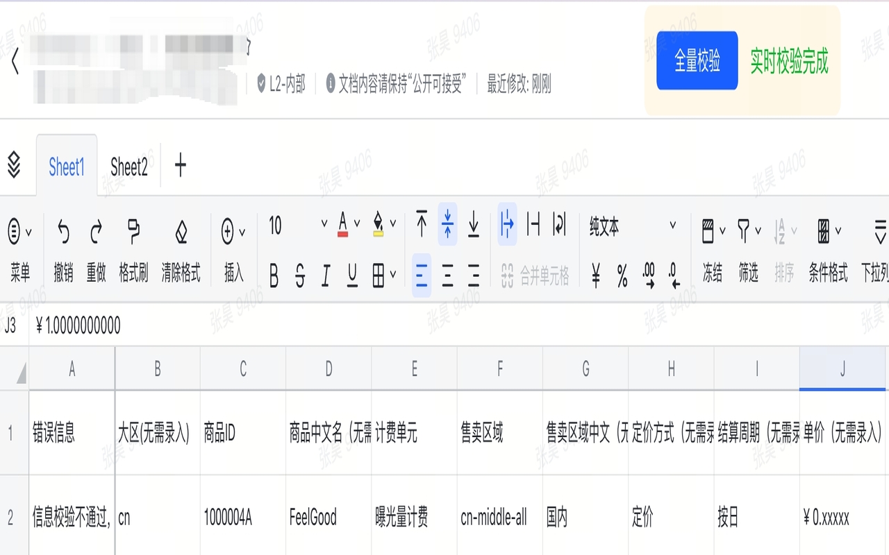
Task: Toggle underline formatting
Action: [x=352, y=276]
